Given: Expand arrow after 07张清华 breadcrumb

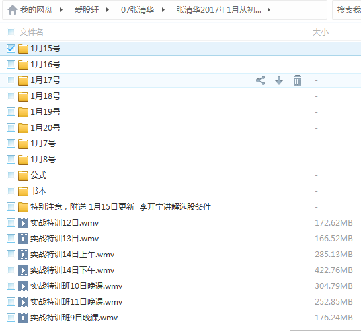Looking at the screenshot, I should 163,10.
